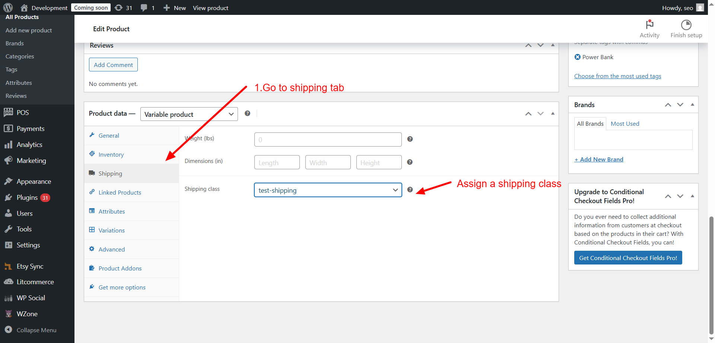Open the WordPress logo menu

8,8
